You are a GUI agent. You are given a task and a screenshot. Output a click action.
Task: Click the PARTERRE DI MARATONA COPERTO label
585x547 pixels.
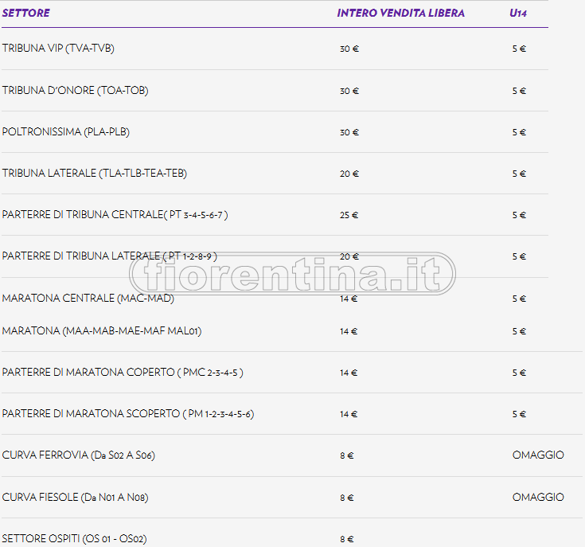pos(123,372)
